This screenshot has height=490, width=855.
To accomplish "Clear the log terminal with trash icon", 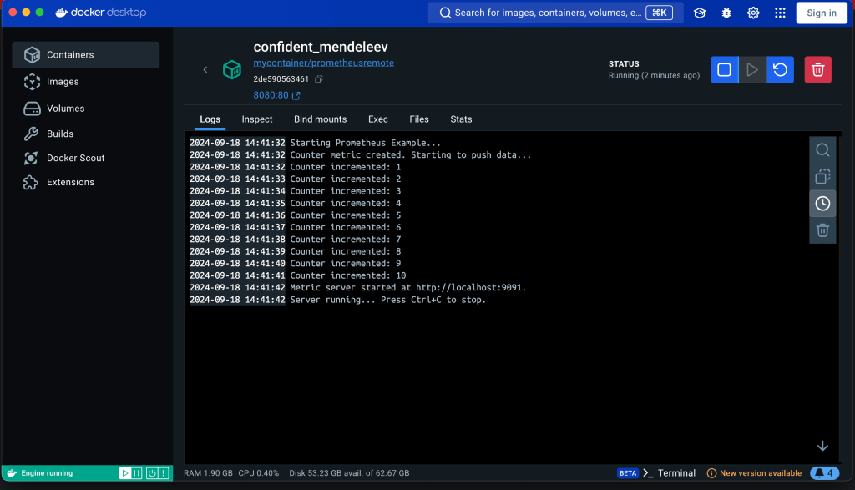I will tap(822, 230).
